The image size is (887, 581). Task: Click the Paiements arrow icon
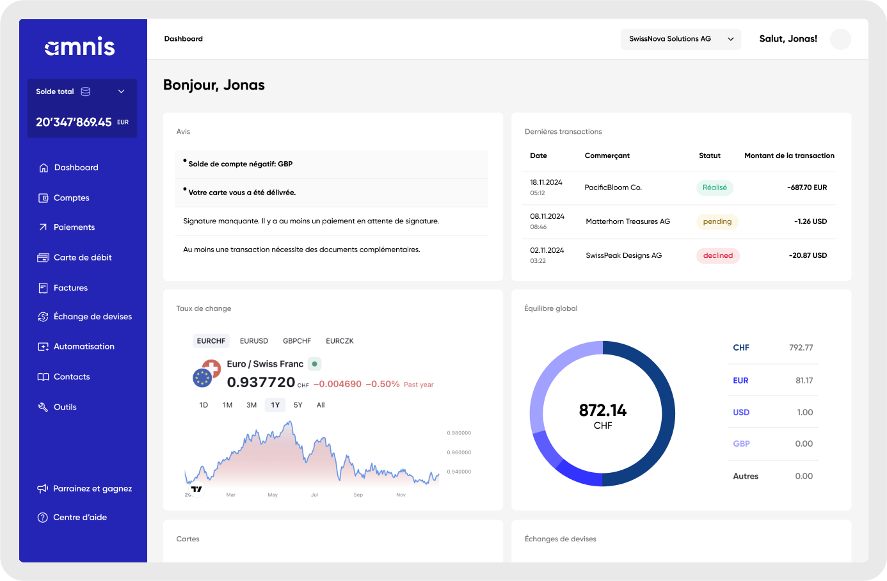[44, 227]
